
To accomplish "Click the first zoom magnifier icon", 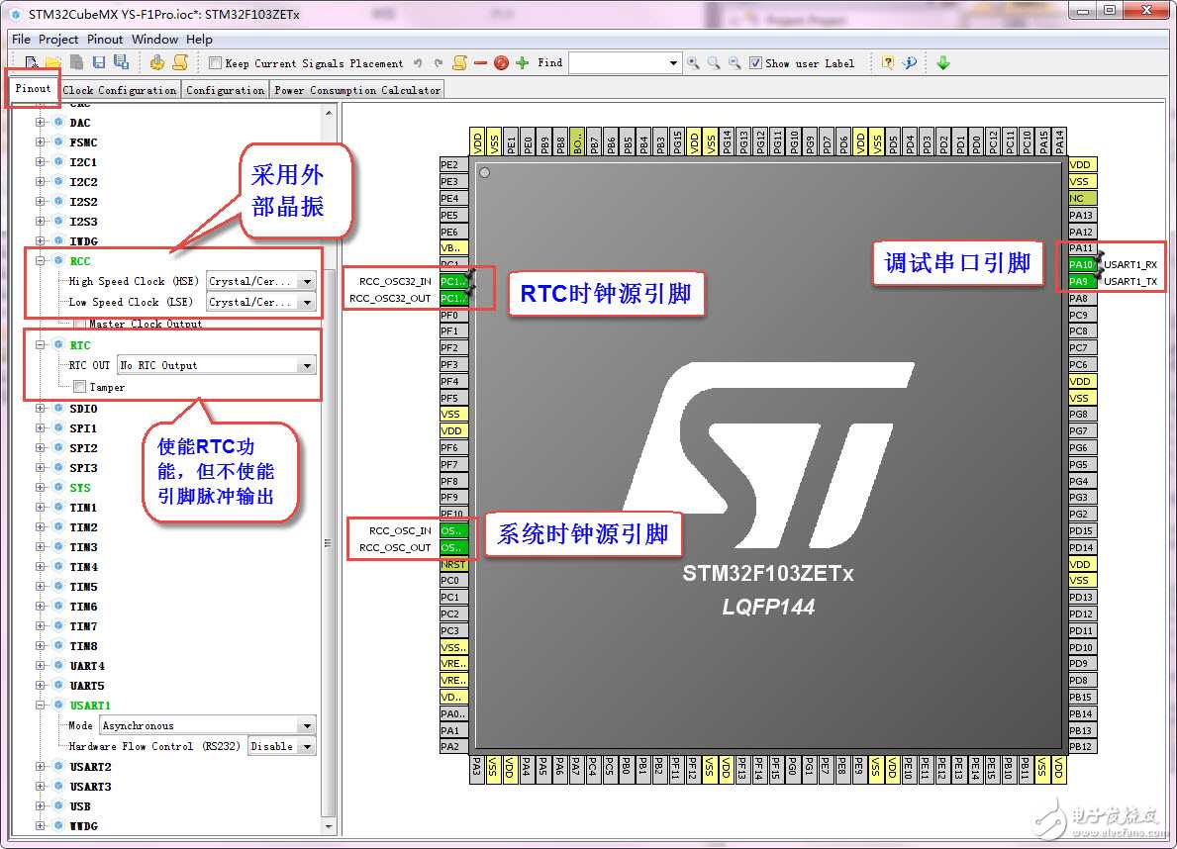I will 693,63.
